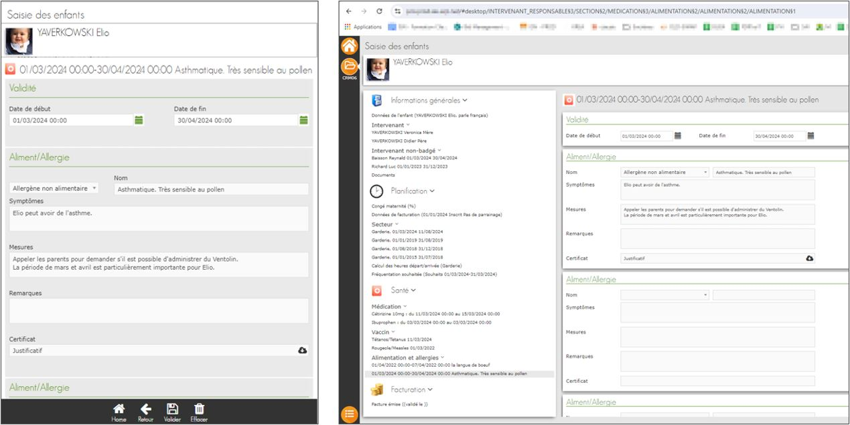850x425 pixels.
Task: Click the Certificat upload cloud icon in desktop view
Action: pyautogui.click(x=809, y=258)
